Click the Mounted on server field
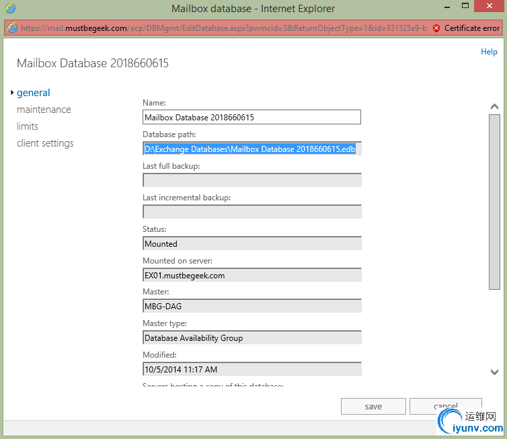 click(x=251, y=275)
